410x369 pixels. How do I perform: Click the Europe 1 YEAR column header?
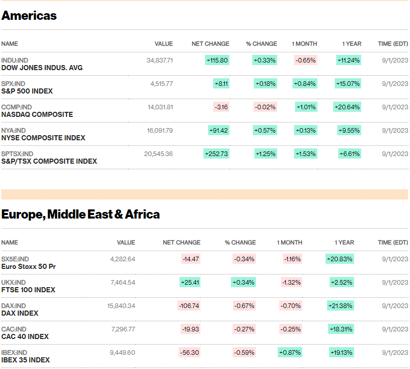click(x=344, y=242)
